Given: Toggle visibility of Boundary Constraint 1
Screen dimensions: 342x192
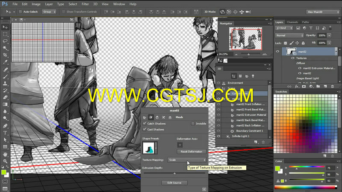Looking at the screenshot, I should pos(218,131).
